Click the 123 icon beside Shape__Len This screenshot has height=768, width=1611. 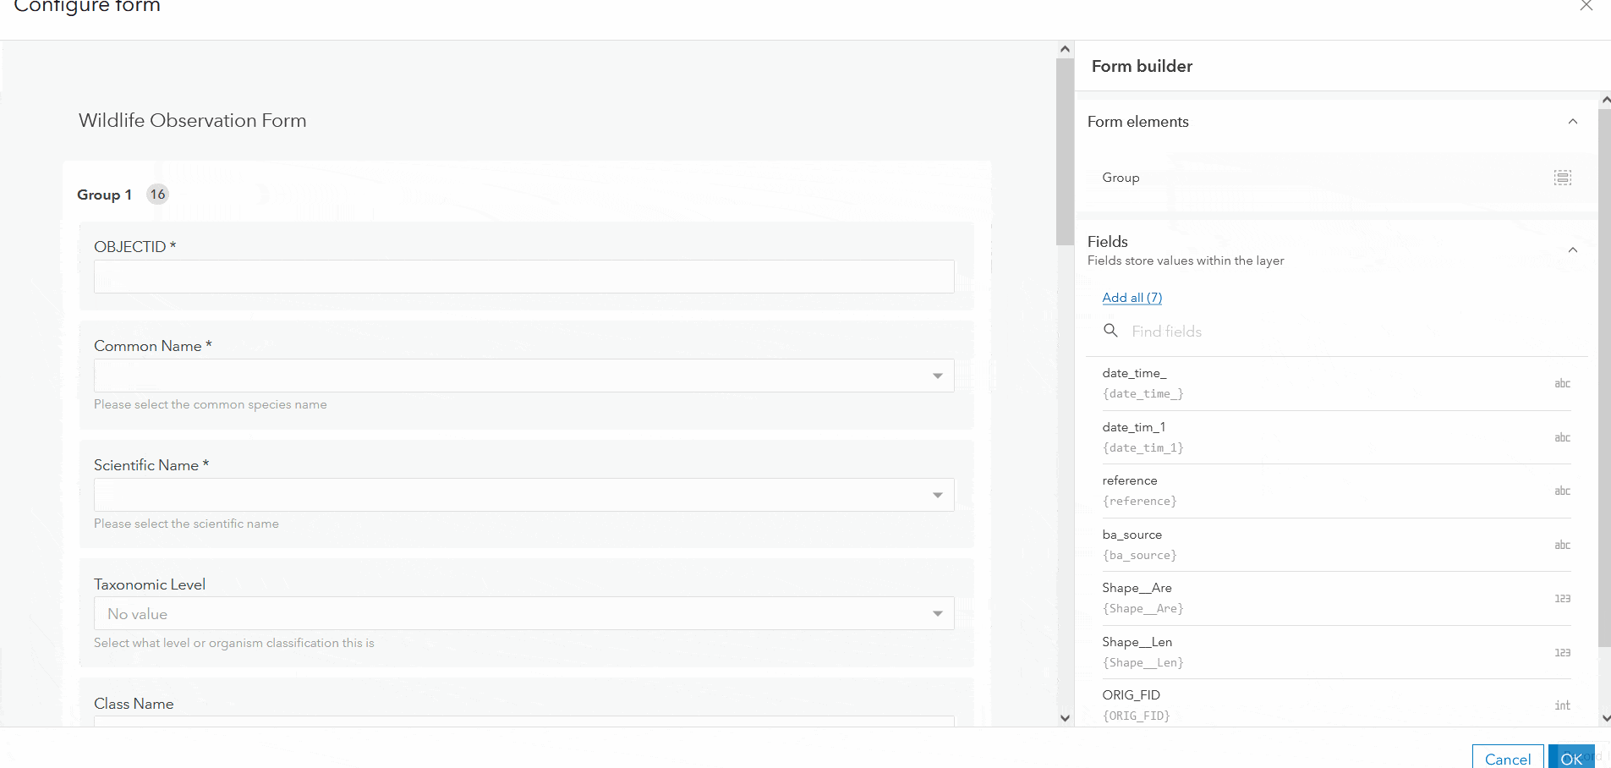coord(1562,652)
